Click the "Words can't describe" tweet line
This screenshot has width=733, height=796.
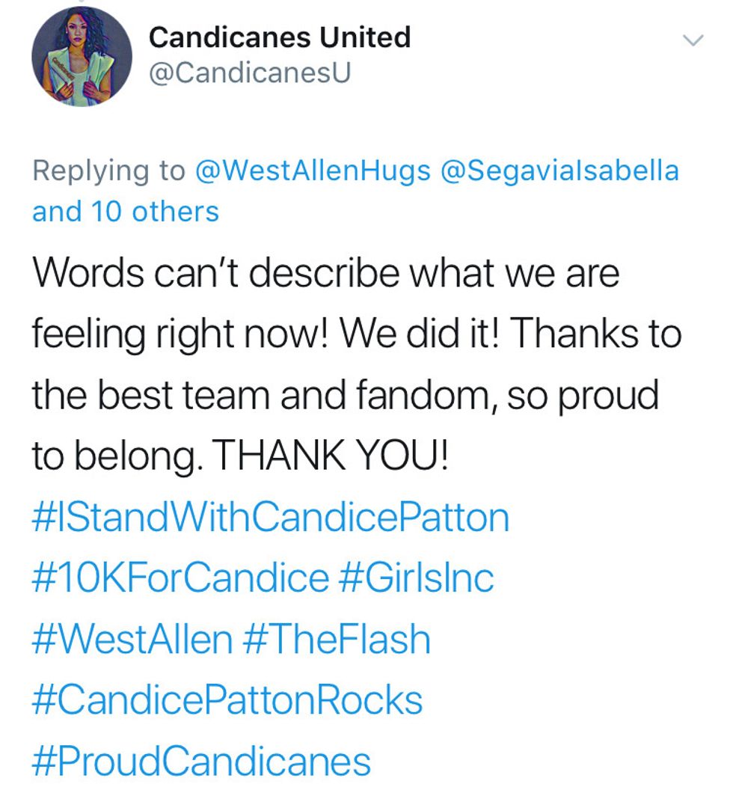(325, 273)
